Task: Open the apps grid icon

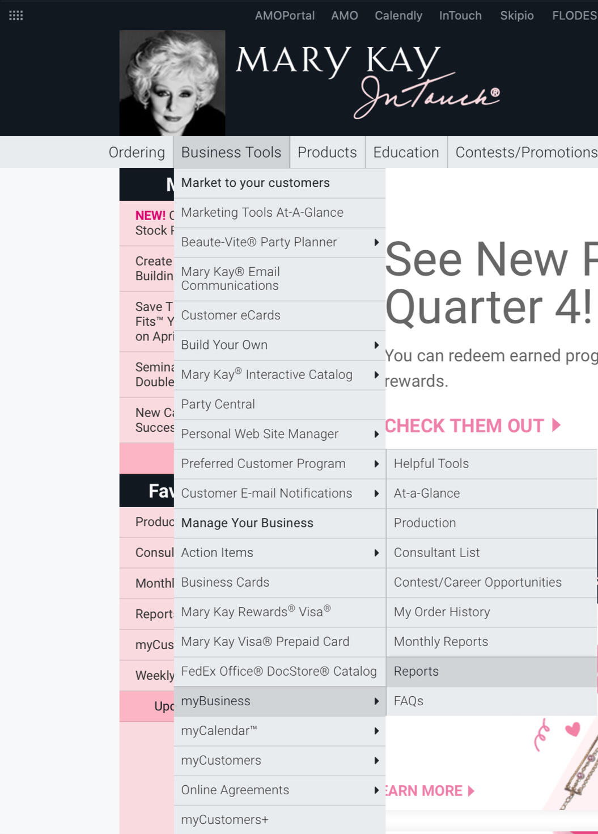Action: (x=16, y=15)
